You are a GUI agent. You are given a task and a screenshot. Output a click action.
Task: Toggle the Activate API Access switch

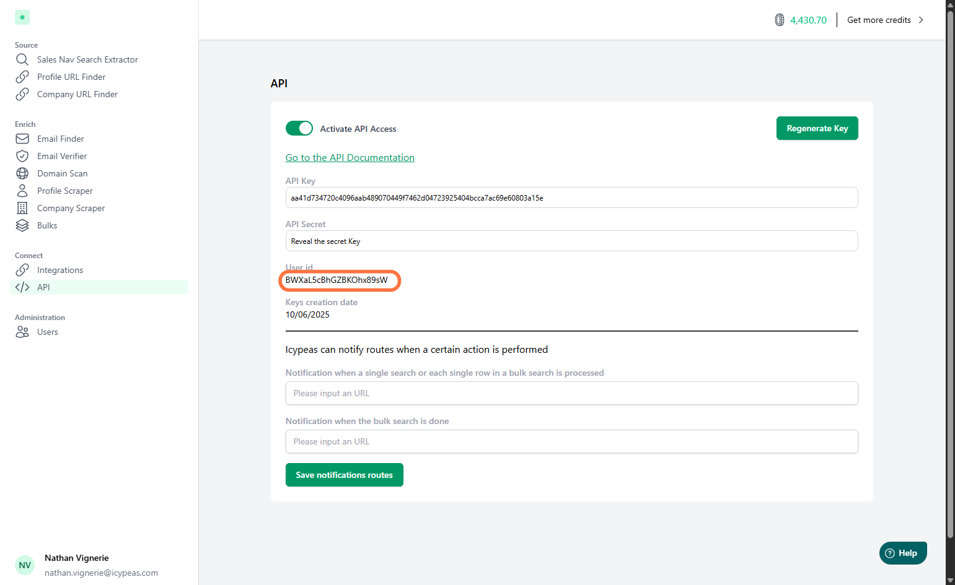[299, 128]
